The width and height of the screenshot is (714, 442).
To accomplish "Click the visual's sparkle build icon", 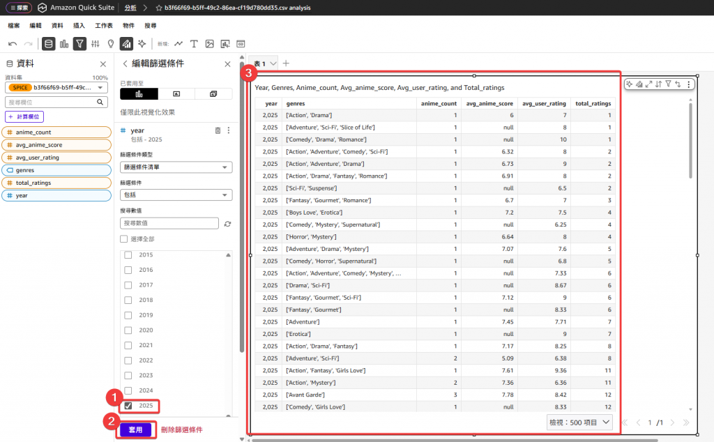I will point(630,84).
